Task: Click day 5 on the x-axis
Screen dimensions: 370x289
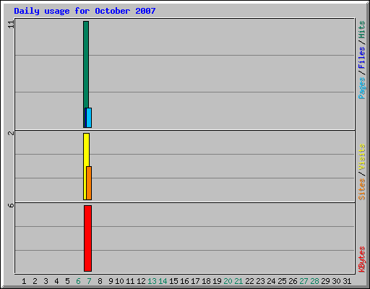Action: point(67,281)
